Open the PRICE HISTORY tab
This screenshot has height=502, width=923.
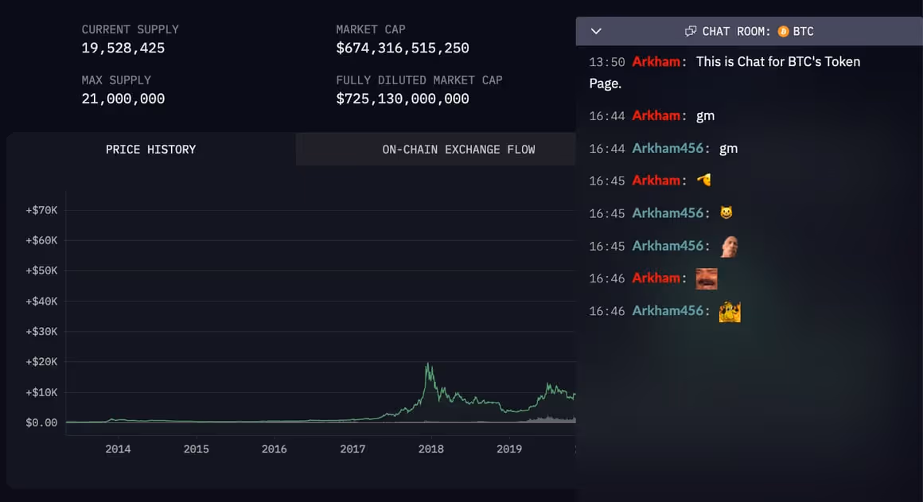(x=150, y=150)
